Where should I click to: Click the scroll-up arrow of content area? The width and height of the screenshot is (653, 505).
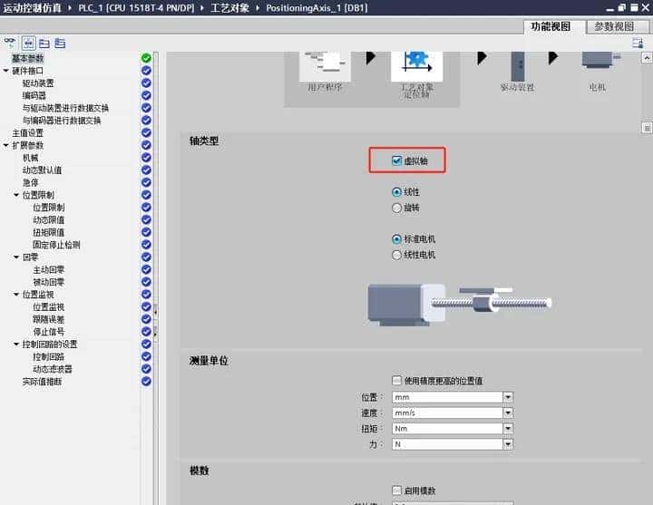[647, 58]
